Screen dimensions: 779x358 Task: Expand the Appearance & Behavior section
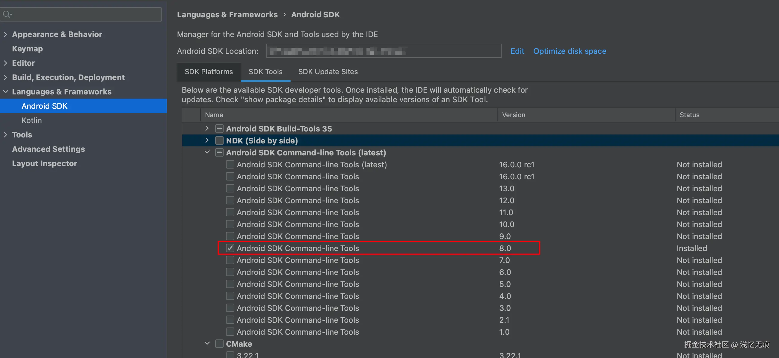pos(5,34)
